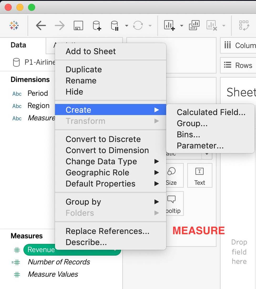Choose Convert to Dimension menu entry
256x289 pixels.
107,150
